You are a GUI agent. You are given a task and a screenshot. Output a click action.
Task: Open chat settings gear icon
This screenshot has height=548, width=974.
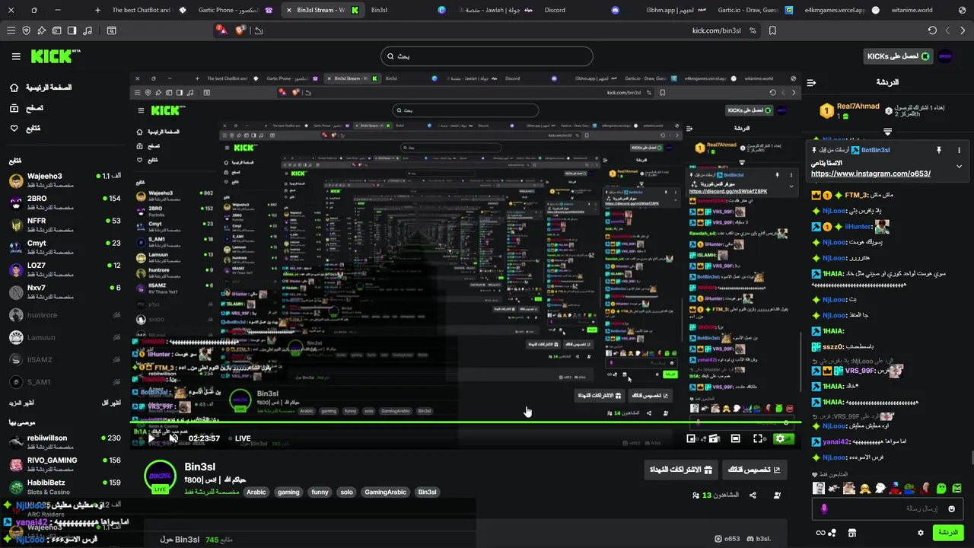[x=921, y=533]
